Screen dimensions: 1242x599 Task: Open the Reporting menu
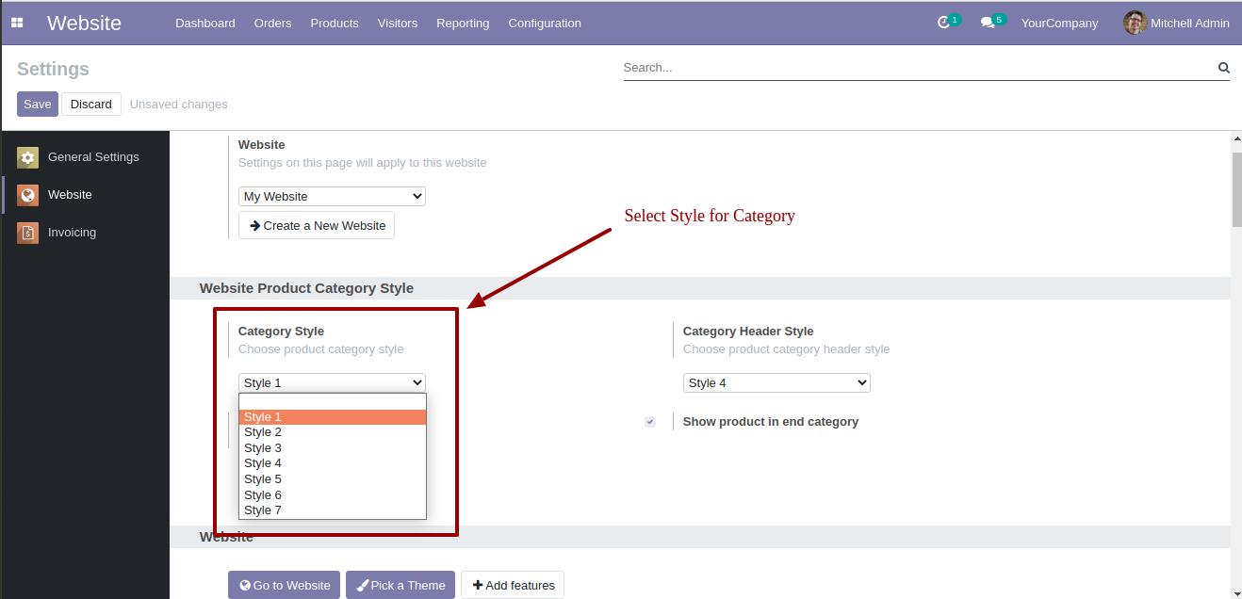tap(463, 23)
